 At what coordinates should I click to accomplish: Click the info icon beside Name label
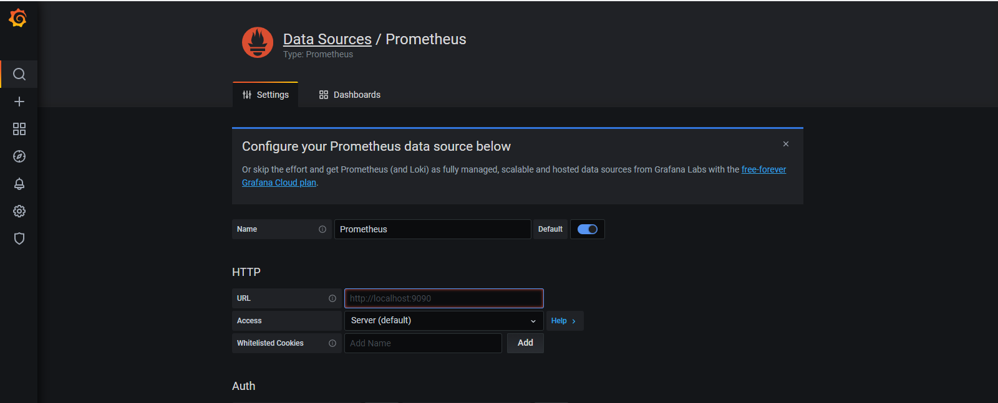click(x=322, y=229)
